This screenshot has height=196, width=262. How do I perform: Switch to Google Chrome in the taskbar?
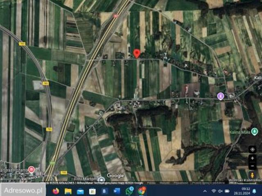[x=142, y=191]
